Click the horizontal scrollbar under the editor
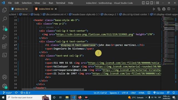Image resolution: width=178 pixels, height=100 pixels. pyautogui.click(x=53, y=89)
